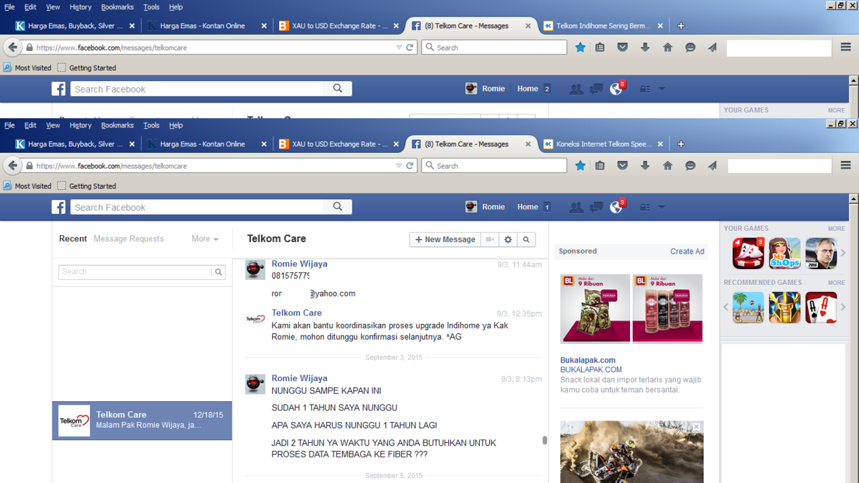This screenshot has width=859, height=483.
Task: Click the paper plane share icon in the lower window
Action: click(x=712, y=166)
